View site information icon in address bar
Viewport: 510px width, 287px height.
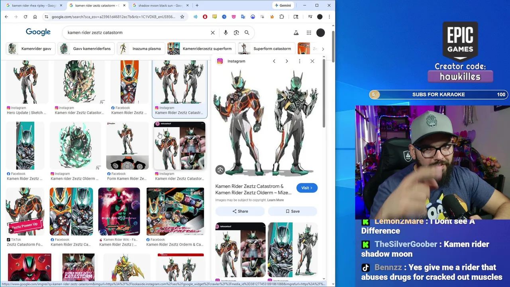(x=46, y=17)
